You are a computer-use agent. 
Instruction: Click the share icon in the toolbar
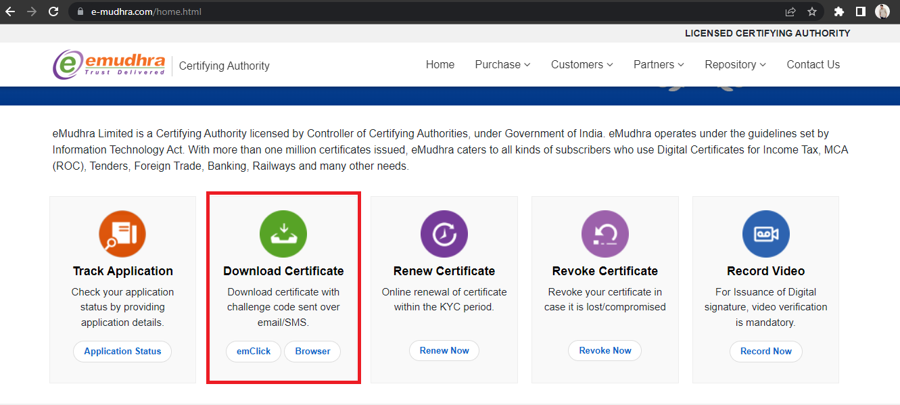(x=790, y=11)
